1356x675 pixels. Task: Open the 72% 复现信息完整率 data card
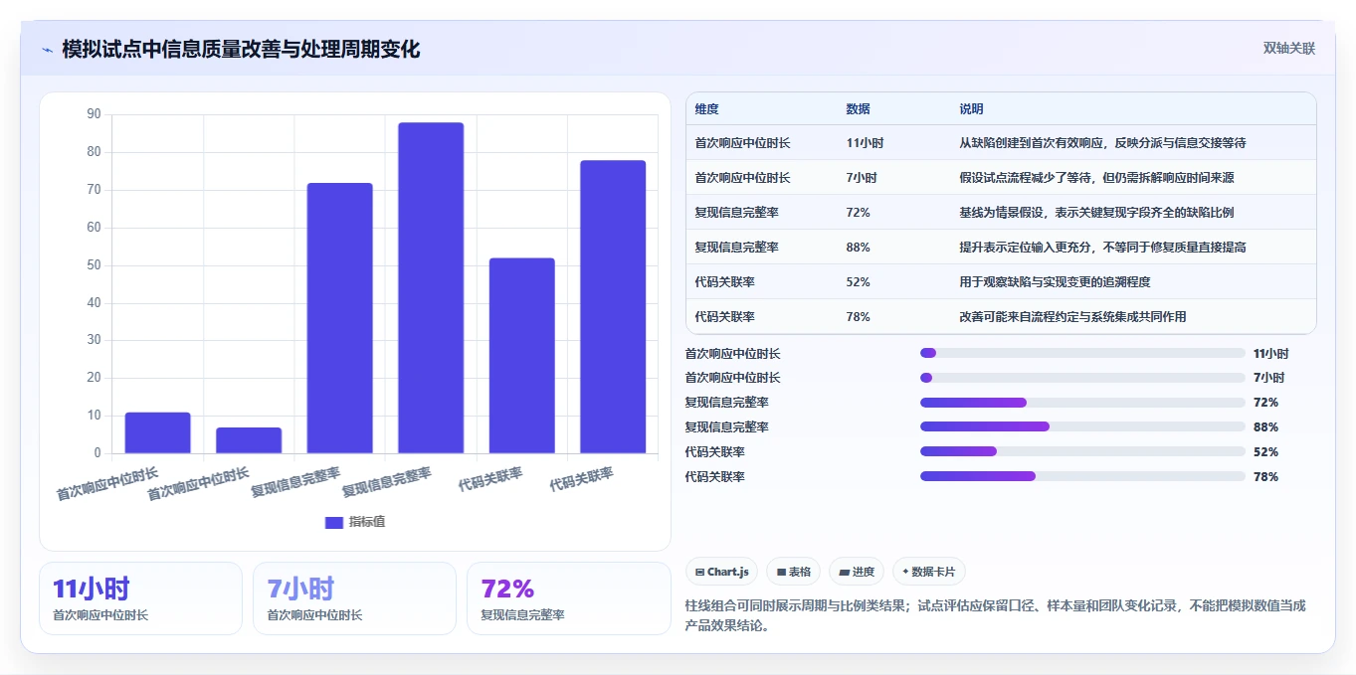click(569, 598)
